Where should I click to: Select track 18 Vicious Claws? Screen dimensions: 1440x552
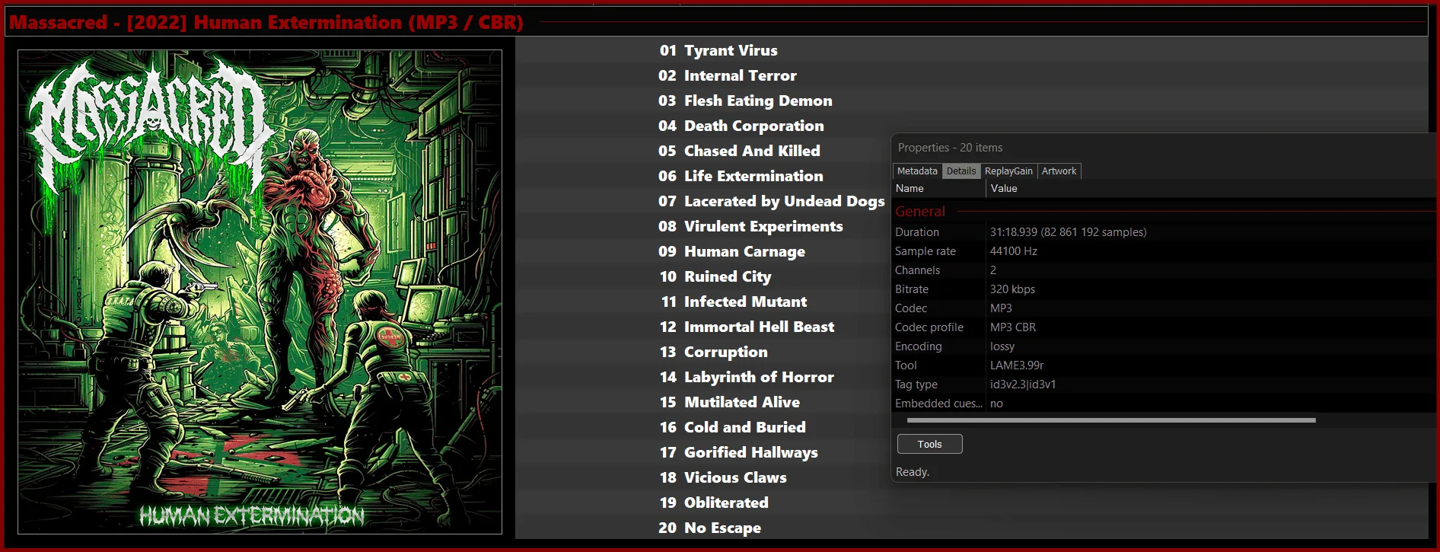point(723,477)
